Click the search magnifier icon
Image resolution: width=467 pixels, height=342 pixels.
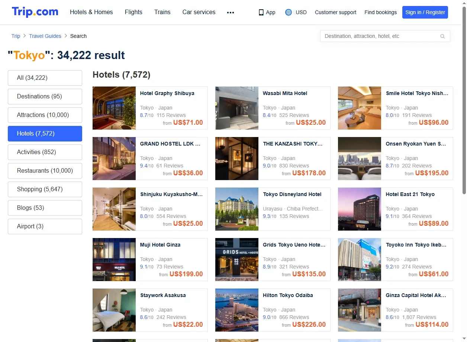(442, 36)
